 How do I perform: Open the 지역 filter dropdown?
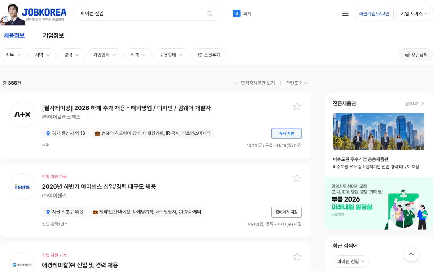coord(43,55)
